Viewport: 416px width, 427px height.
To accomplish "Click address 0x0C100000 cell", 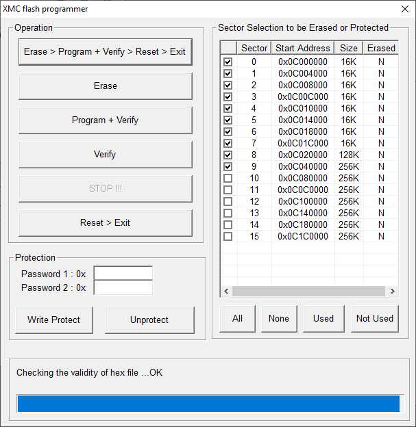I will pos(303,201).
